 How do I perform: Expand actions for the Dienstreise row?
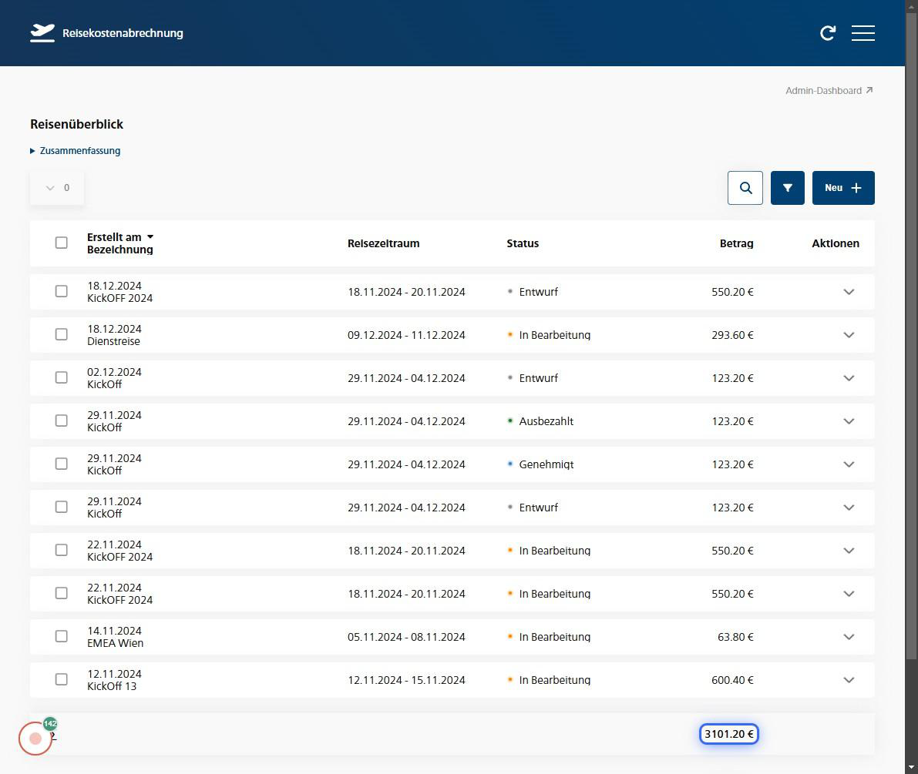849,335
